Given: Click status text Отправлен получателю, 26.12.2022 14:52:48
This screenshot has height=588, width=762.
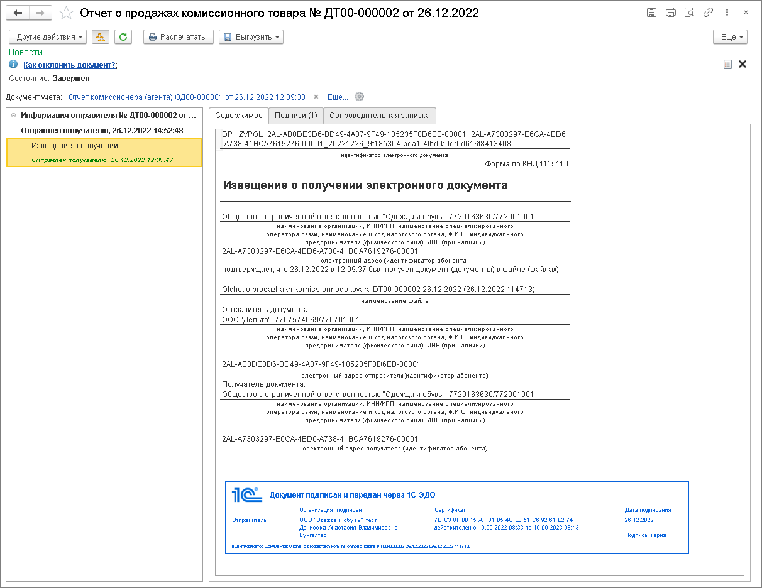Looking at the screenshot, I should pos(102,131).
